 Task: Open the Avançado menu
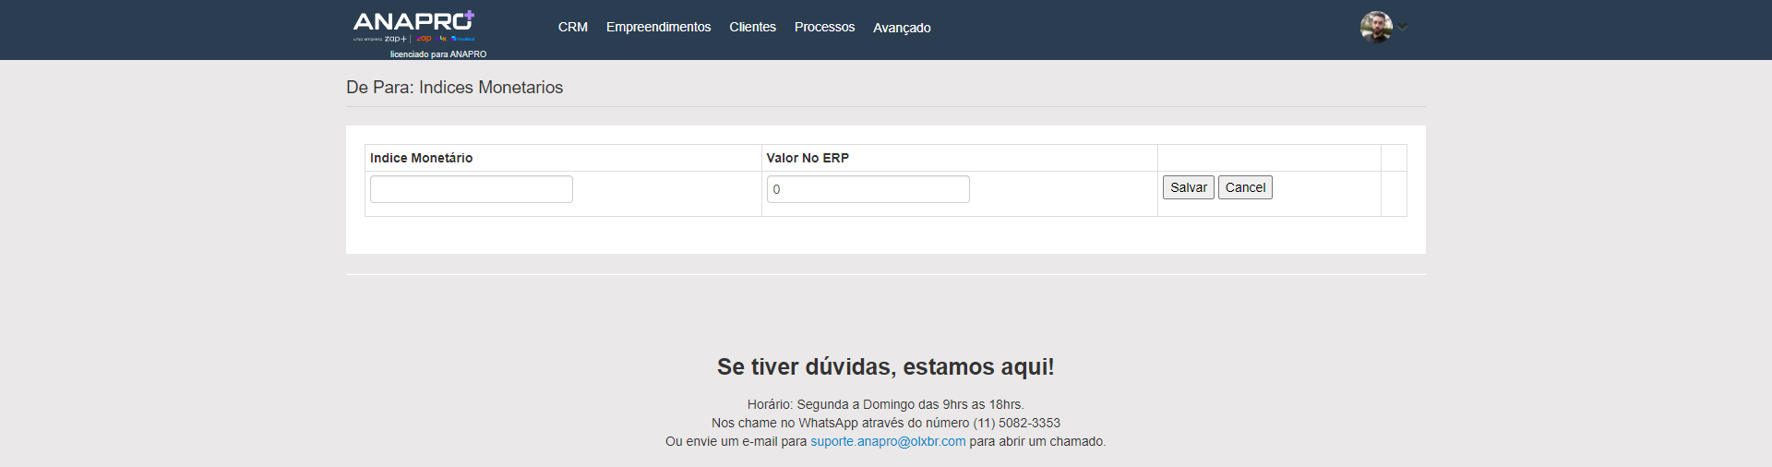pos(902,28)
